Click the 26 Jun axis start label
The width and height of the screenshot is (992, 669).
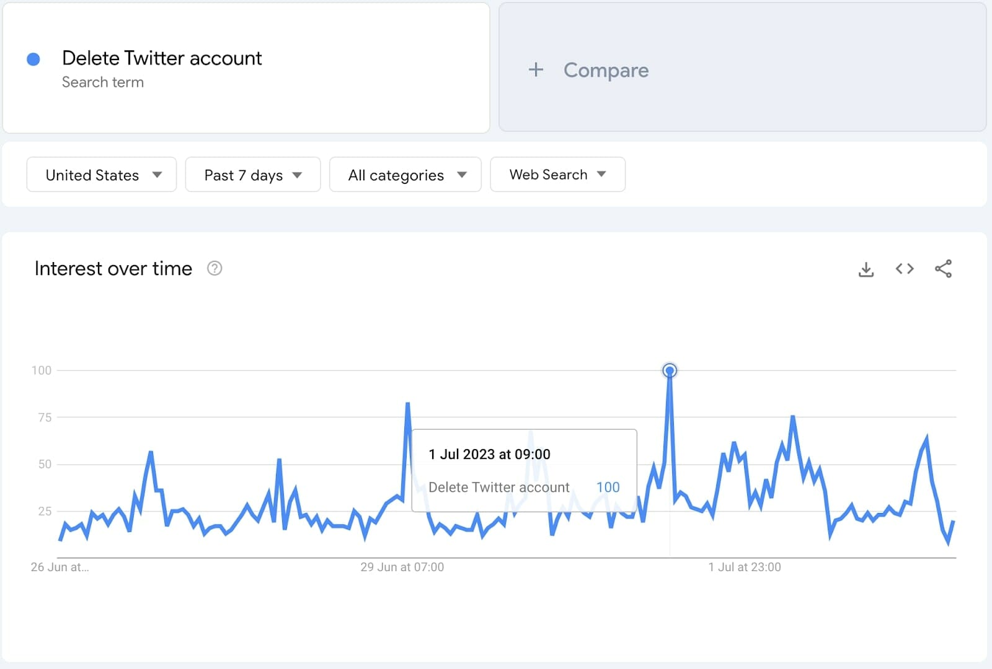click(x=60, y=567)
